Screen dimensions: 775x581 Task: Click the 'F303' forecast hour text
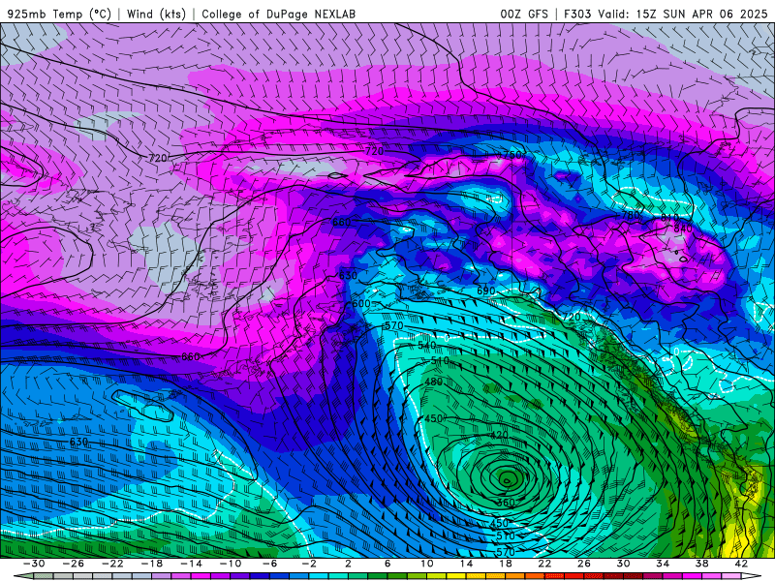pos(577,15)
